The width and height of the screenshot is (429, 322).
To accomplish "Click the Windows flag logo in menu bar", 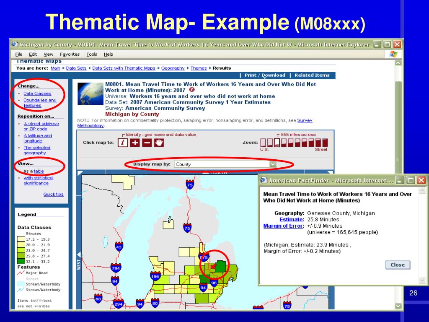I will coord(393,54).
